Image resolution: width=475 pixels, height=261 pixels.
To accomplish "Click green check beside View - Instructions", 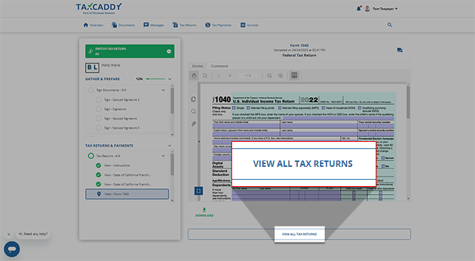I will click(x=98, y=165).
